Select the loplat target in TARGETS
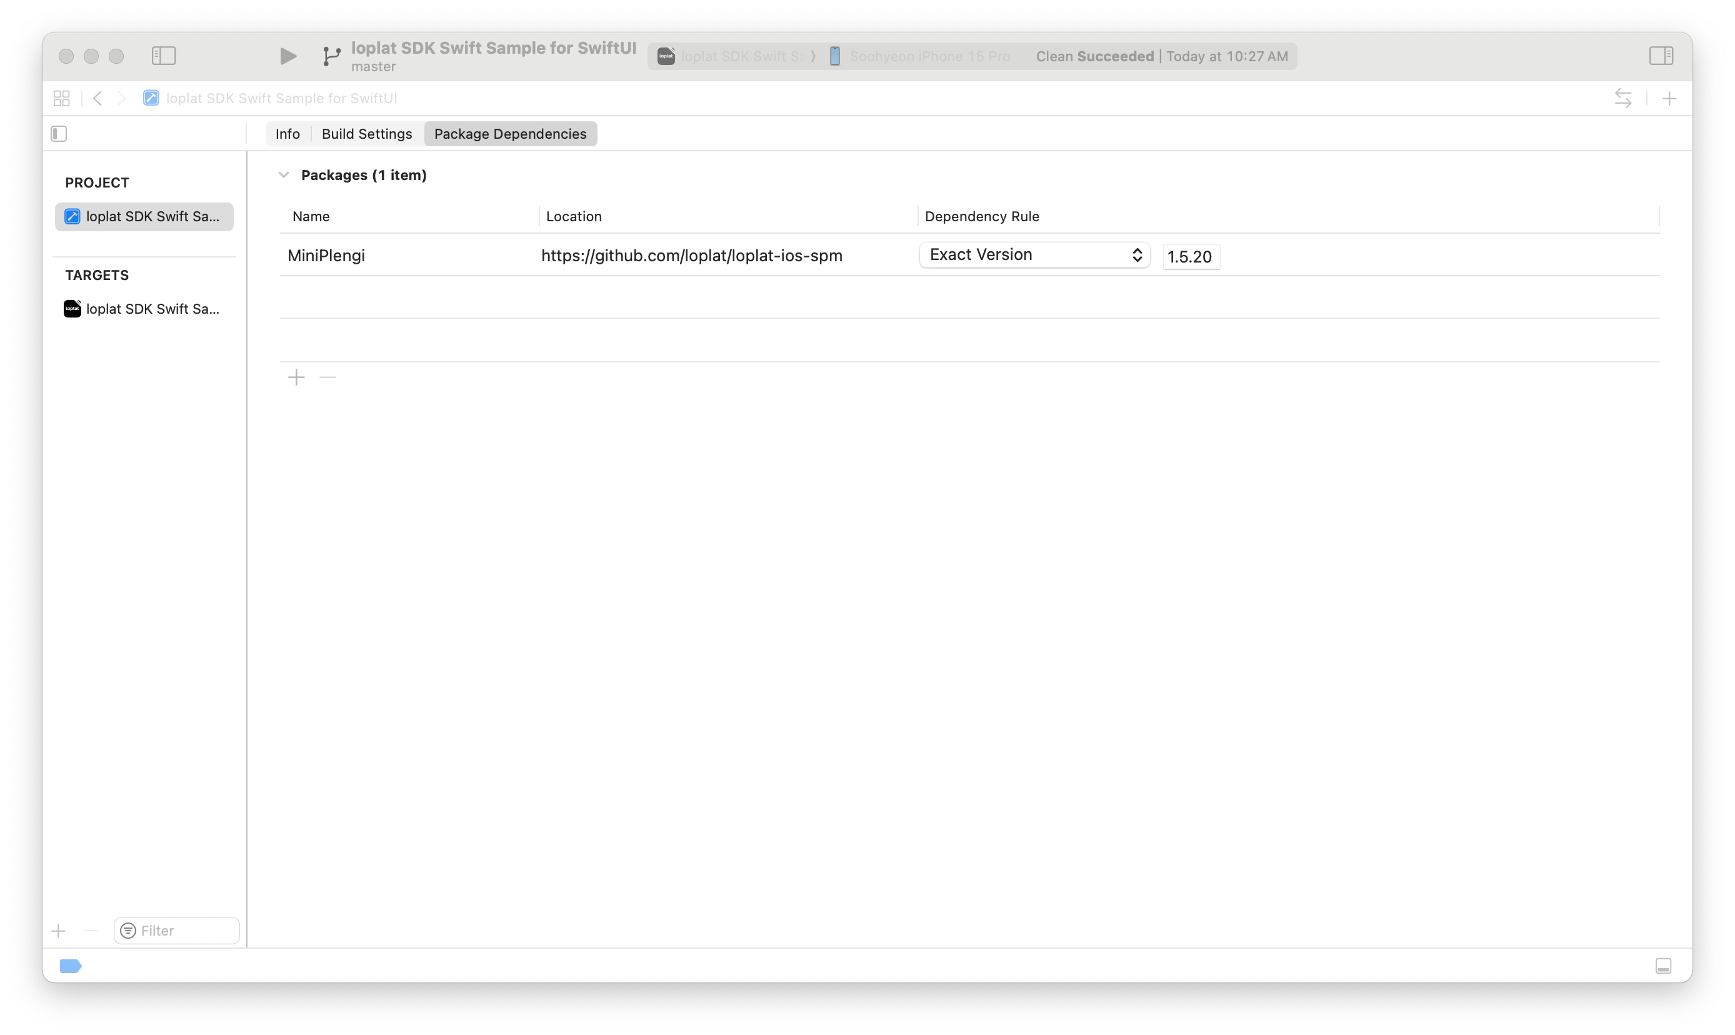 coord(144,309)
